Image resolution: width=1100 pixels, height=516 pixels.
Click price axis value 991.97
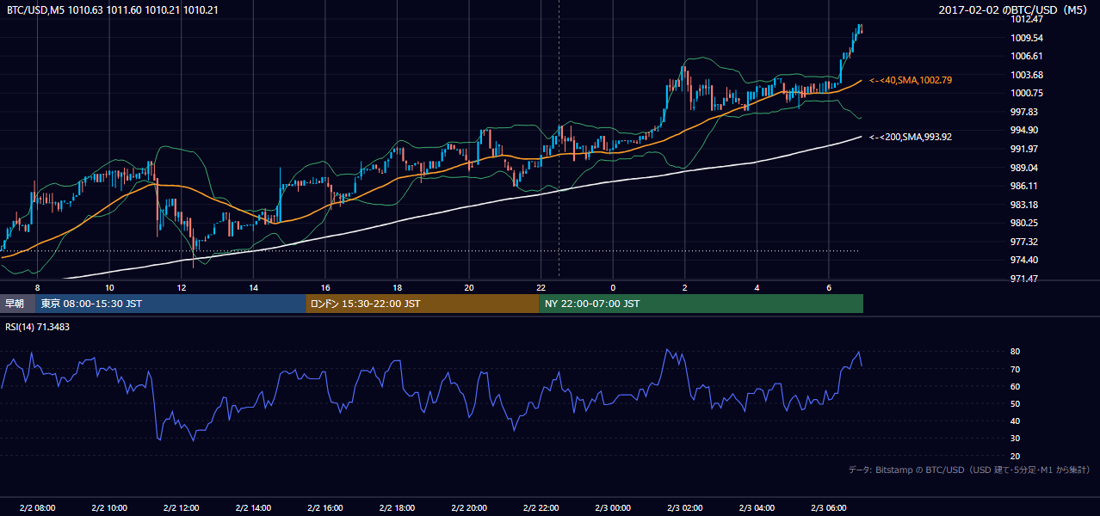click(x=1025, y=149)
